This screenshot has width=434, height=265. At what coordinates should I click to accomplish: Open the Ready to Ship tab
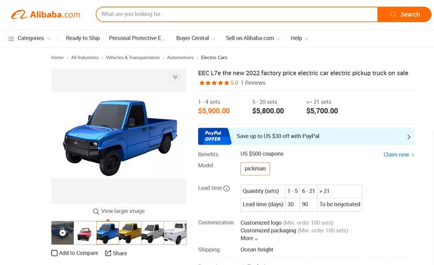coord(83,38)
